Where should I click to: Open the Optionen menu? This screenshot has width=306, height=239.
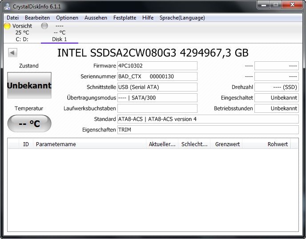67,18
